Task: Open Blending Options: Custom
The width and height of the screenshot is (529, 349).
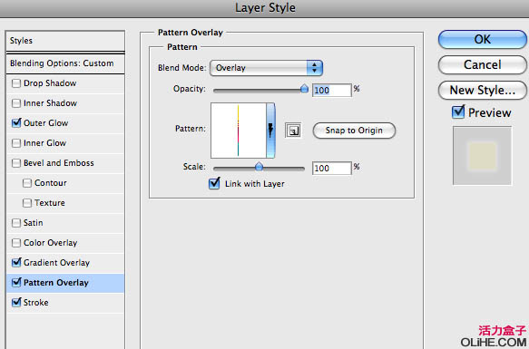Action: click(65, 63)
